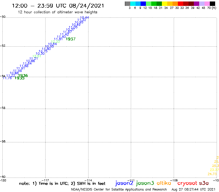Click the -117 longitude axis label
Screen dimensions: 219x192
tap(45, 180)
